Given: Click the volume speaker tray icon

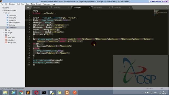Looking at the screenshot, I should (x=148, y=93).
